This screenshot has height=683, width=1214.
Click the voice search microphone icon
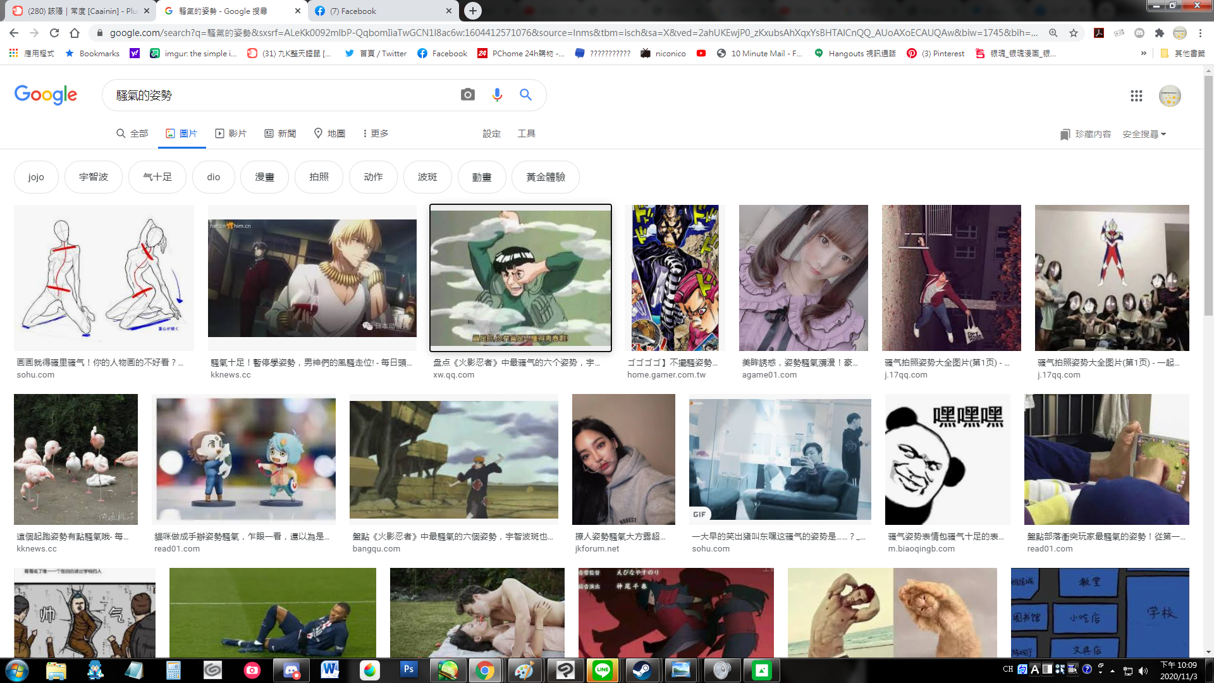pyautogui.click(x=497, y=95)
